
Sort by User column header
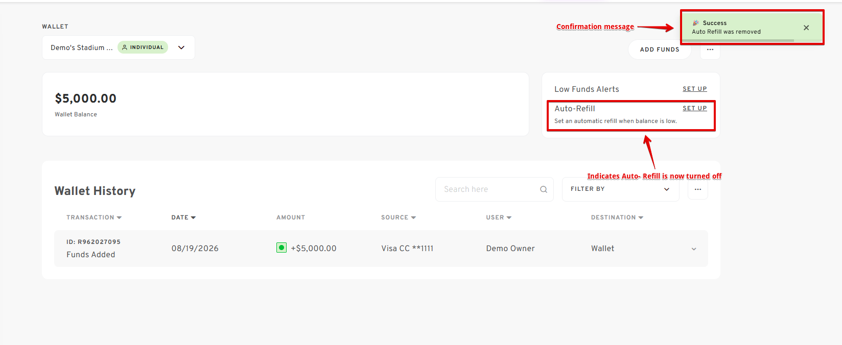click(x=499, y=217)
